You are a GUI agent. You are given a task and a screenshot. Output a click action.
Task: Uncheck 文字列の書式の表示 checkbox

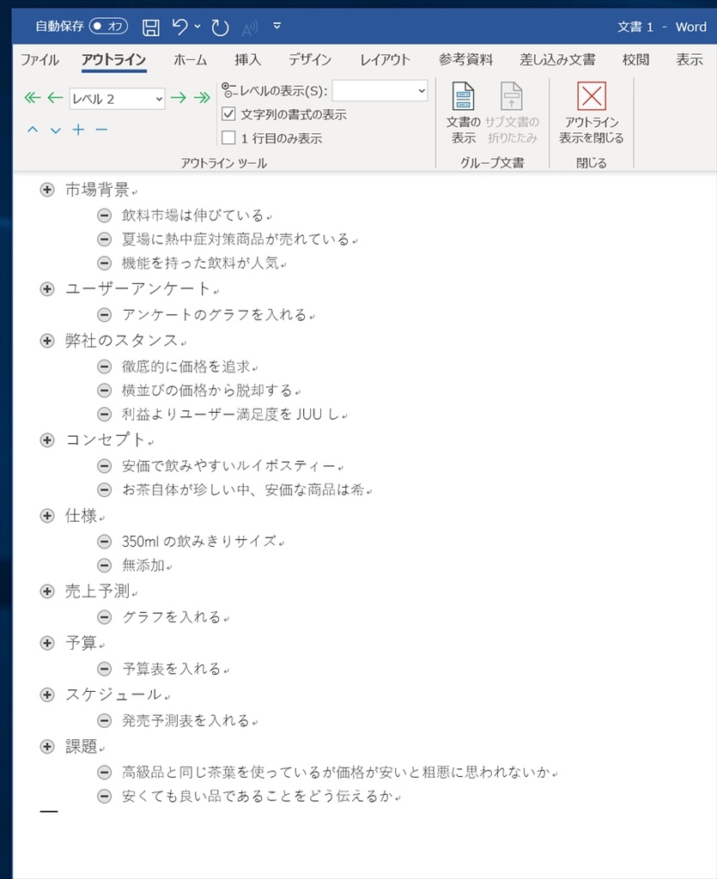click(x=228, y=114)
